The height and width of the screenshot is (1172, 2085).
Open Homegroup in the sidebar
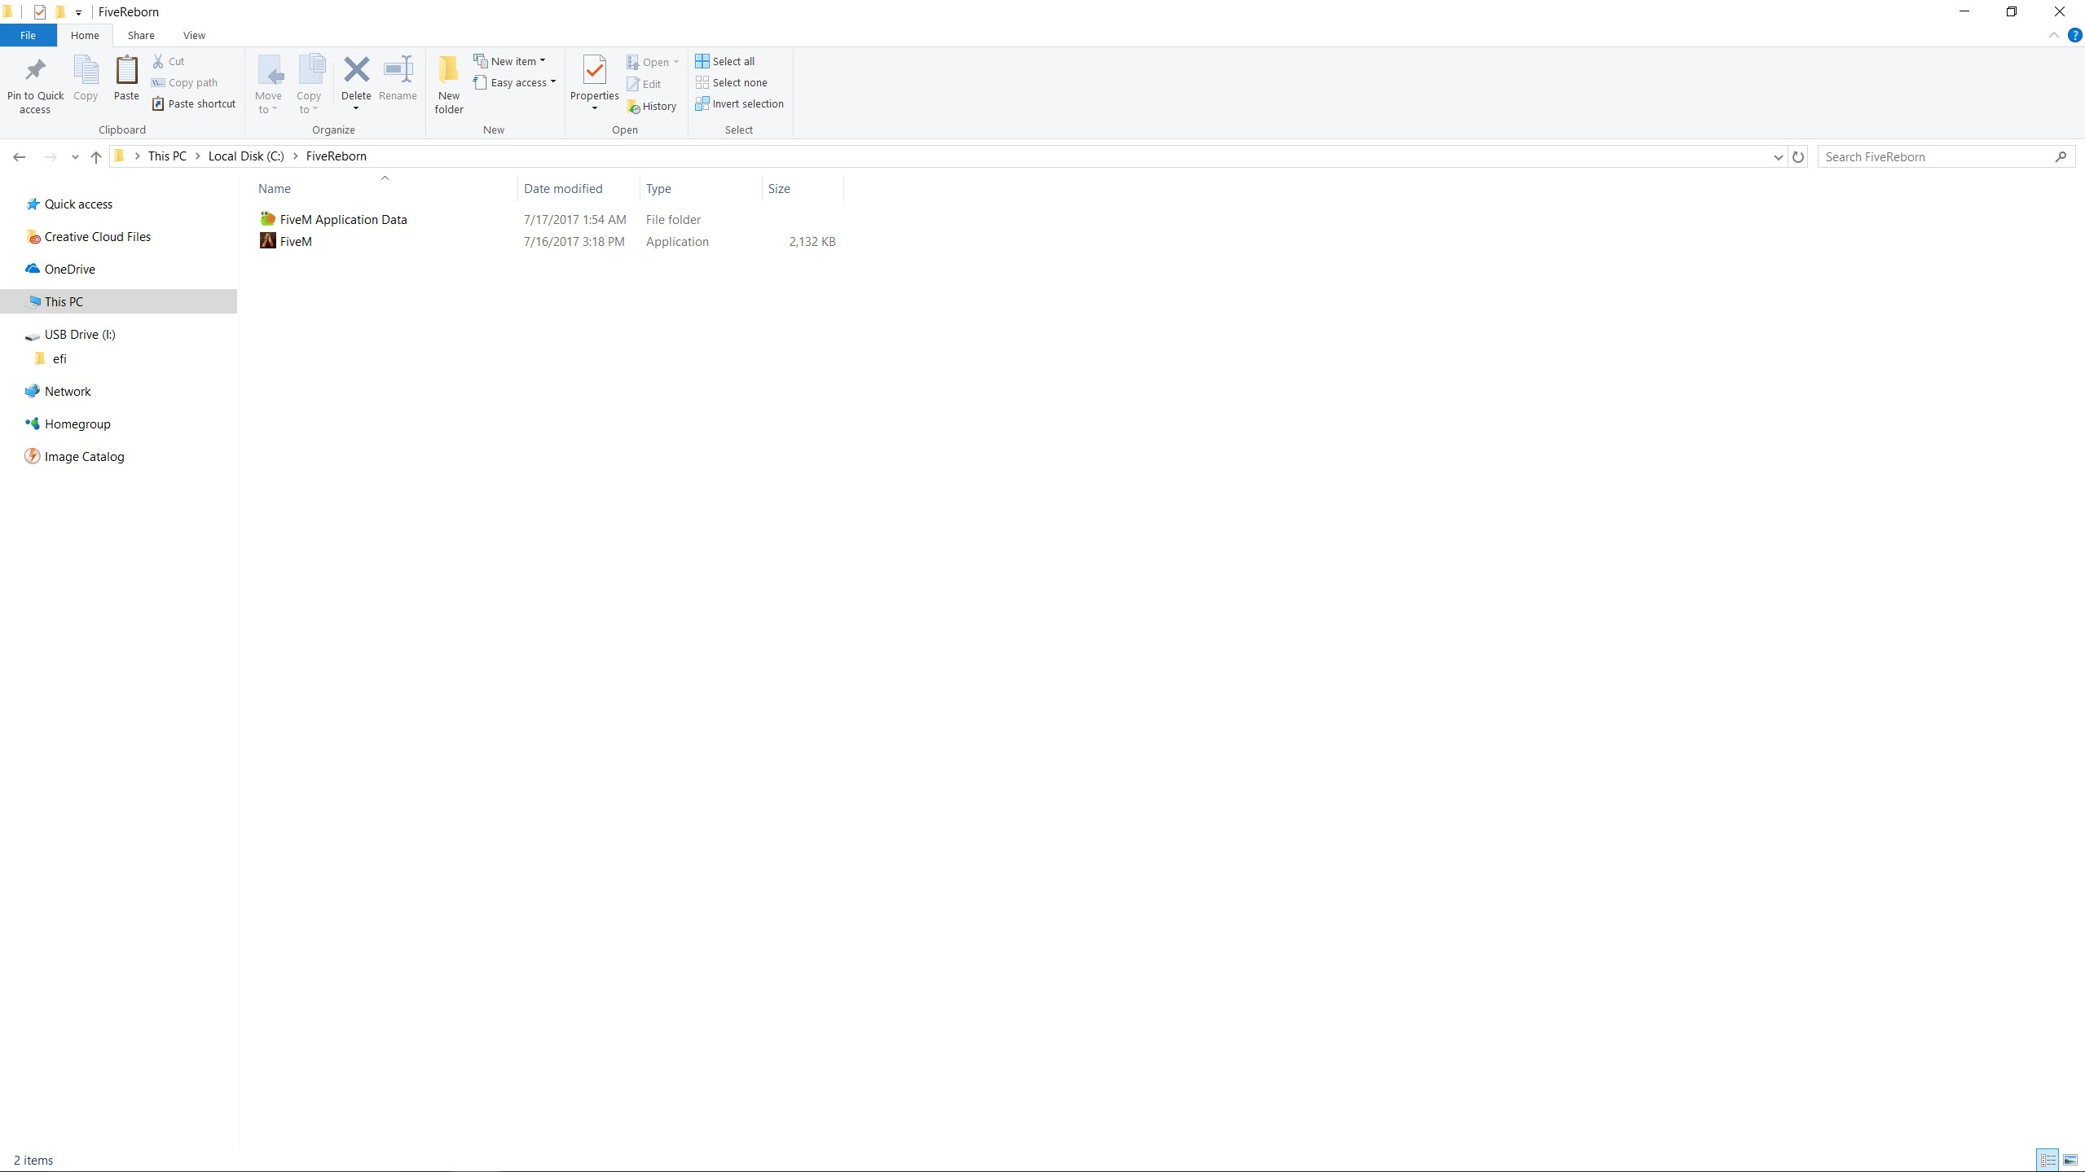tap(77, 424)
